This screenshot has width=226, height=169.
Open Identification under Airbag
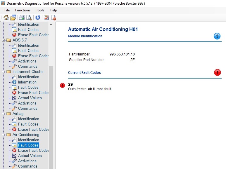coord(29,119)
